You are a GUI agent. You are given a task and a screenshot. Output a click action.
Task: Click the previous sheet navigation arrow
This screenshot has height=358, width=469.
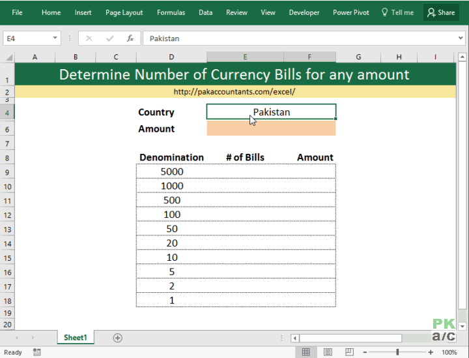coord(17,338)
